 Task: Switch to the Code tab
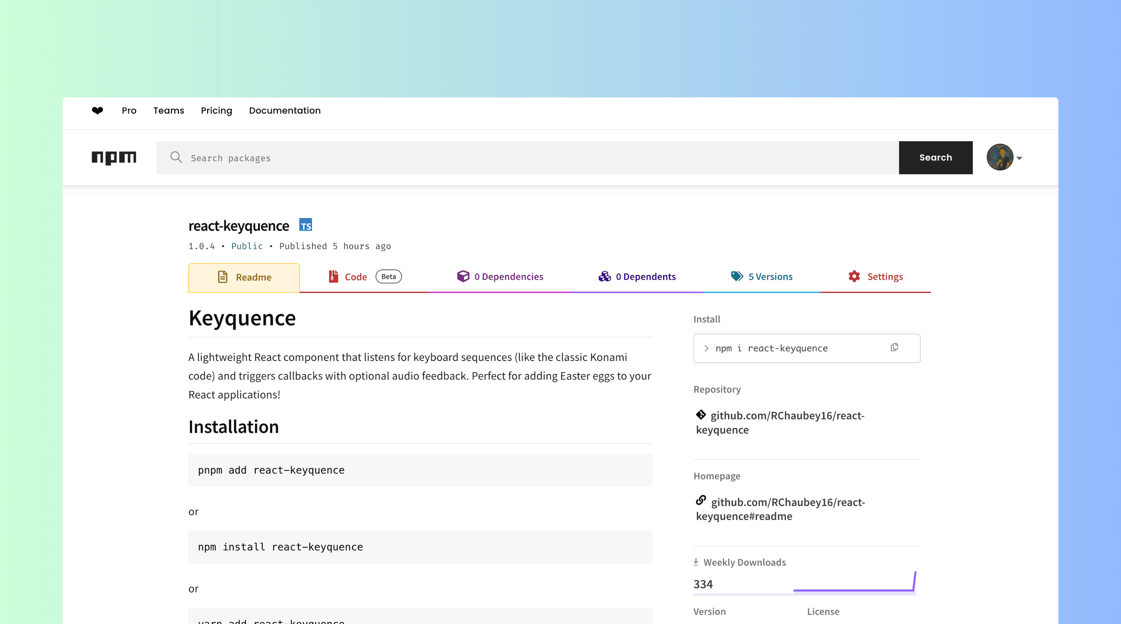pos(355,277)
